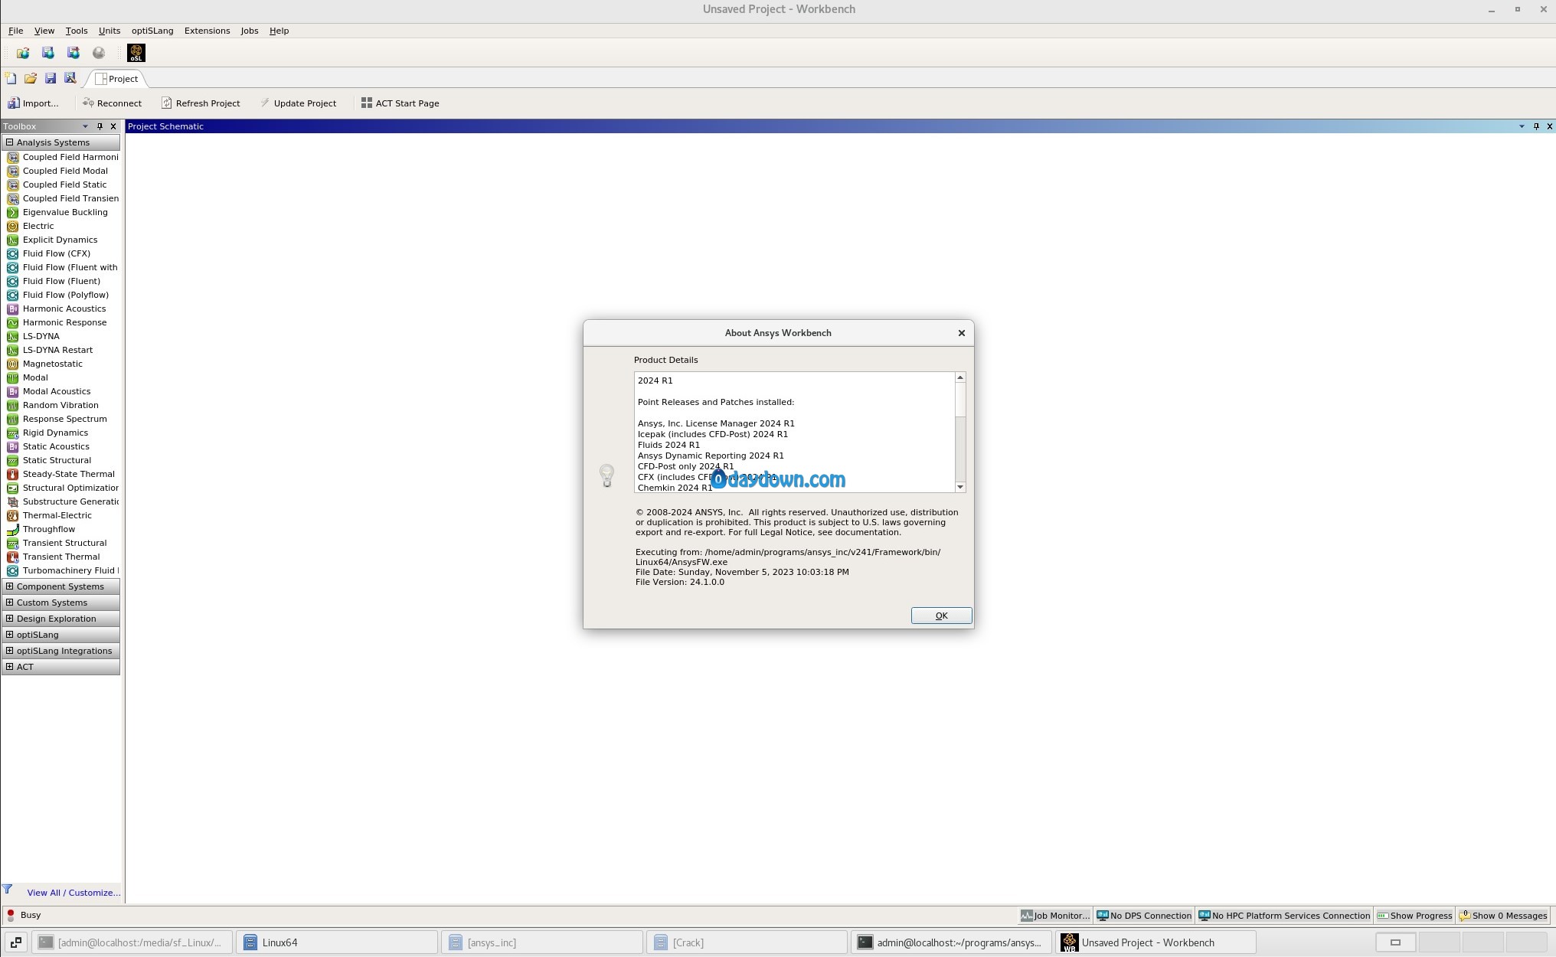Expand the Design Exploration group
1556x957 pixels.
[x=9, y=619]
